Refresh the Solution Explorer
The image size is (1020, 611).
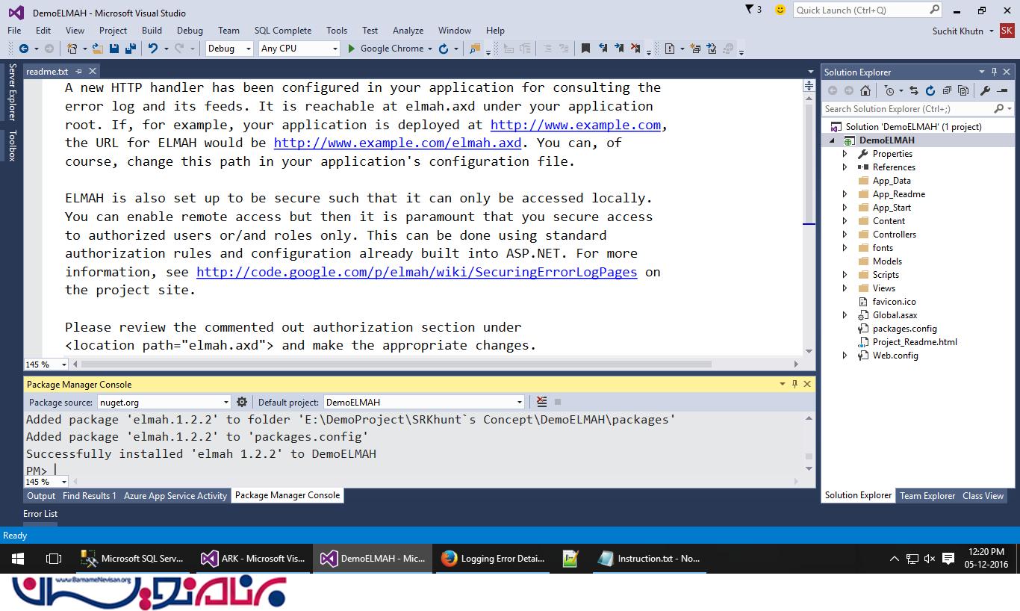pos(930,90)
